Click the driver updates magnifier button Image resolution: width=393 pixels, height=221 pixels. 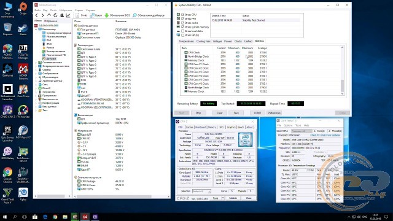click(x=149, y=15)
